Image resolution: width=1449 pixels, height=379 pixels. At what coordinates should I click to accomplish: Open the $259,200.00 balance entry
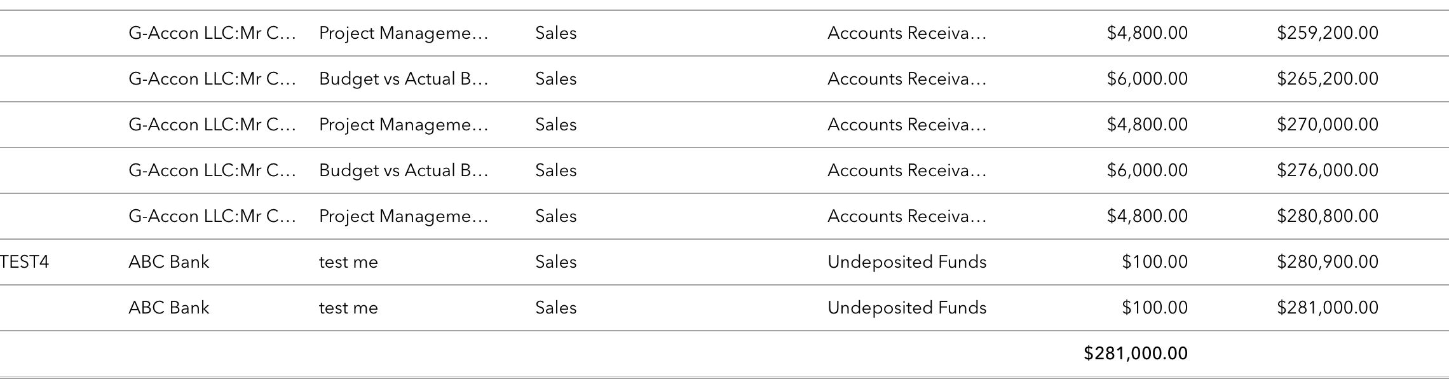1328,33
